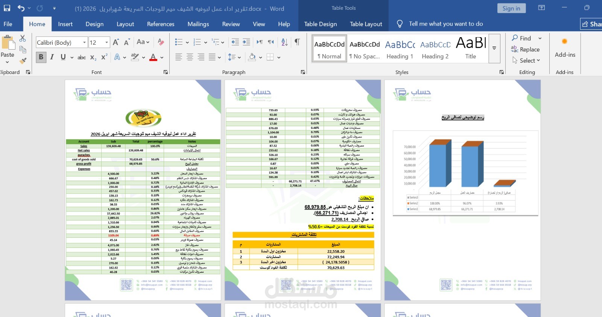Sort the selection alphabetically
602x317 pixels.
coord(284,42)
